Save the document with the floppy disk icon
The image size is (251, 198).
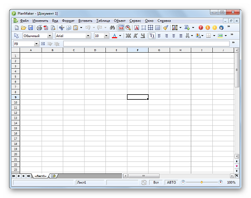coord(31,28)
